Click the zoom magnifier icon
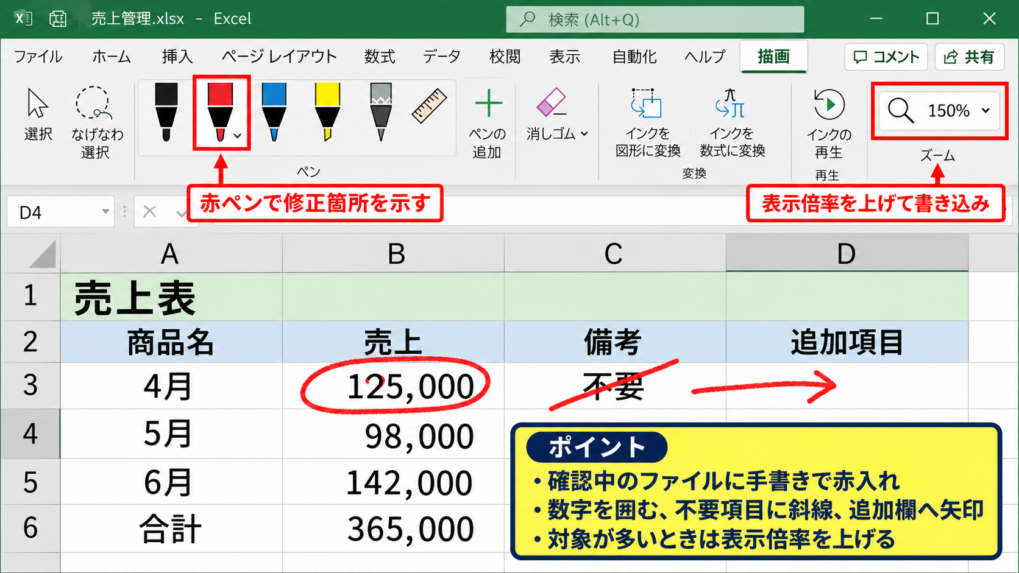This screenshot has height=573, width=1019. [x=900, y=111]
